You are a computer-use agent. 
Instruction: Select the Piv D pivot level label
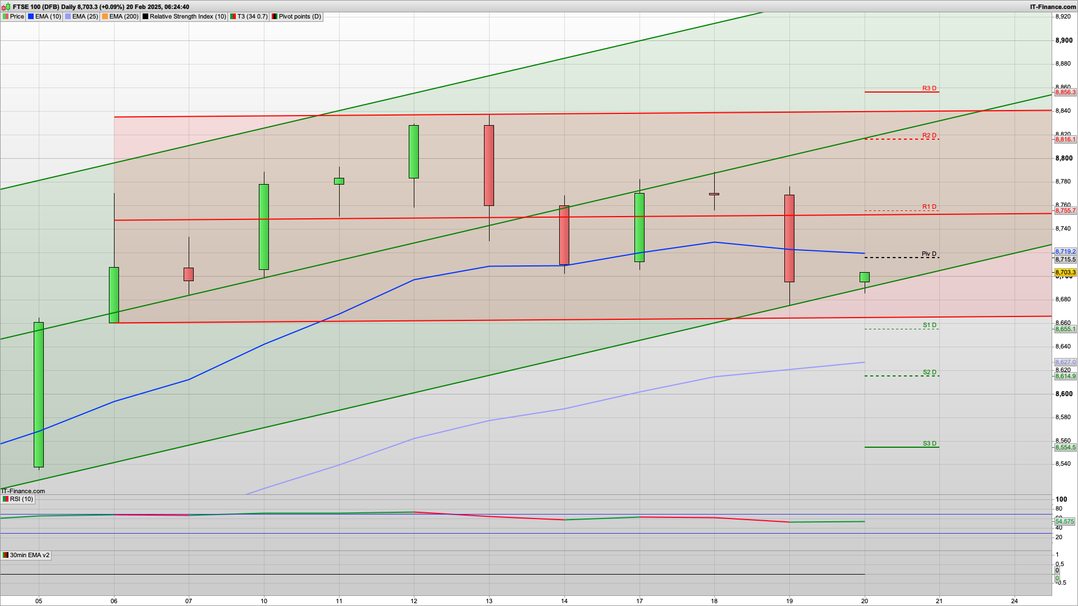[x=929, y=254]
